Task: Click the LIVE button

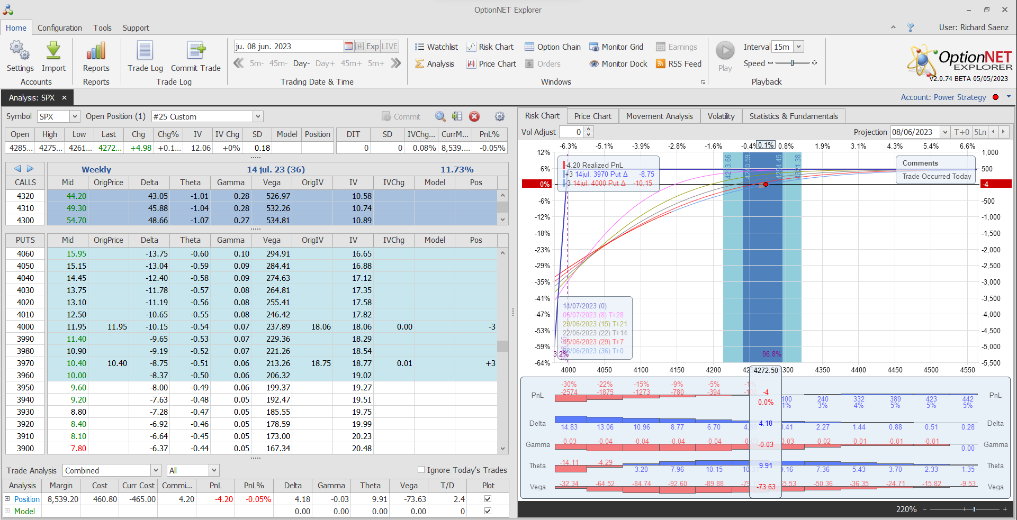Action: (x=390, y=47)
